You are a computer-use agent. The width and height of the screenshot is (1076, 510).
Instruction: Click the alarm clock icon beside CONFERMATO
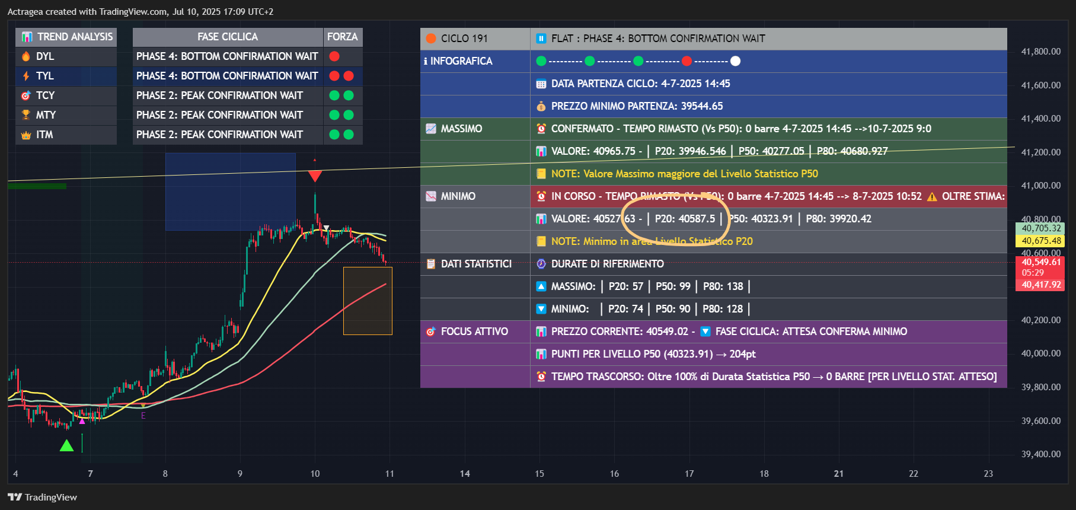point(541,129)
